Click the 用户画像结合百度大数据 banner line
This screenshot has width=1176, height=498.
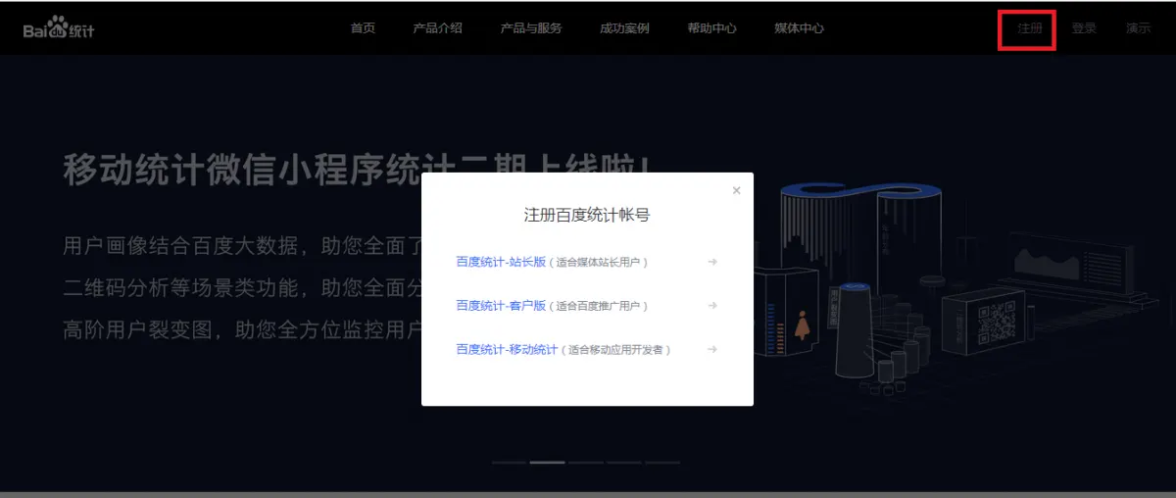pos(242,245)
